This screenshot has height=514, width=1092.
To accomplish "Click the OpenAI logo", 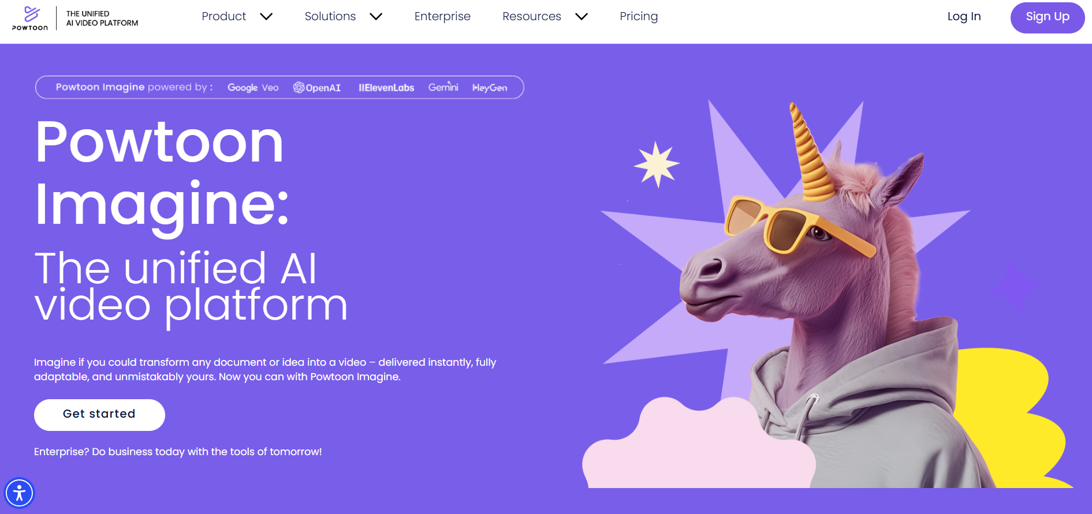I will [317, 88].
